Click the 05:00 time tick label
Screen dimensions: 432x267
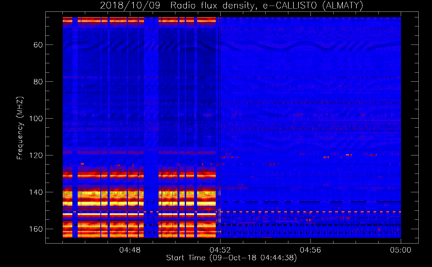[401, 250]
